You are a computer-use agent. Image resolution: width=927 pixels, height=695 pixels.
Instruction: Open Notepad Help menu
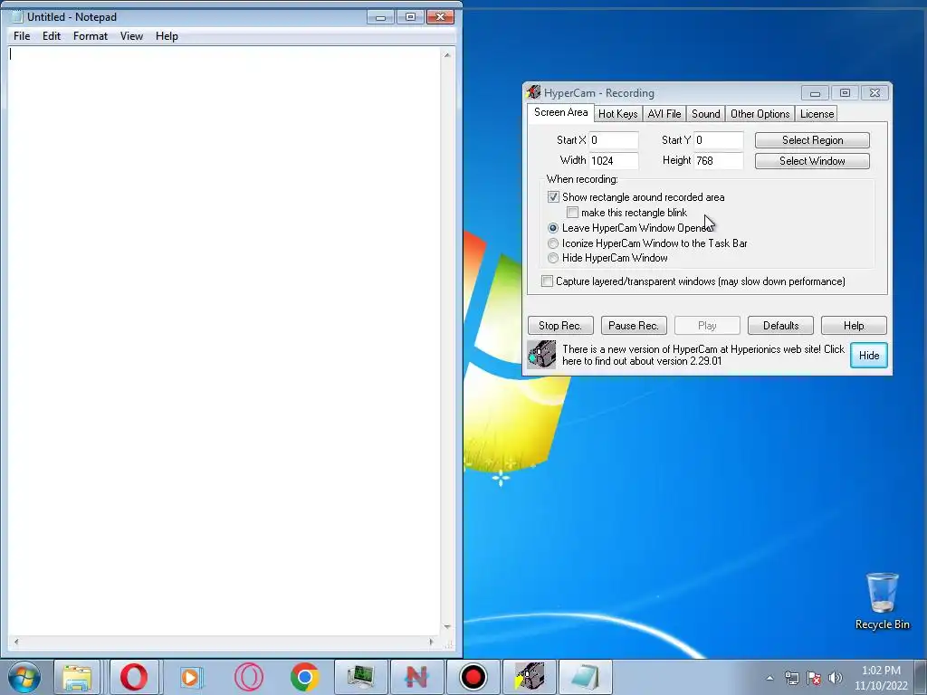click(x=167, y=36)
